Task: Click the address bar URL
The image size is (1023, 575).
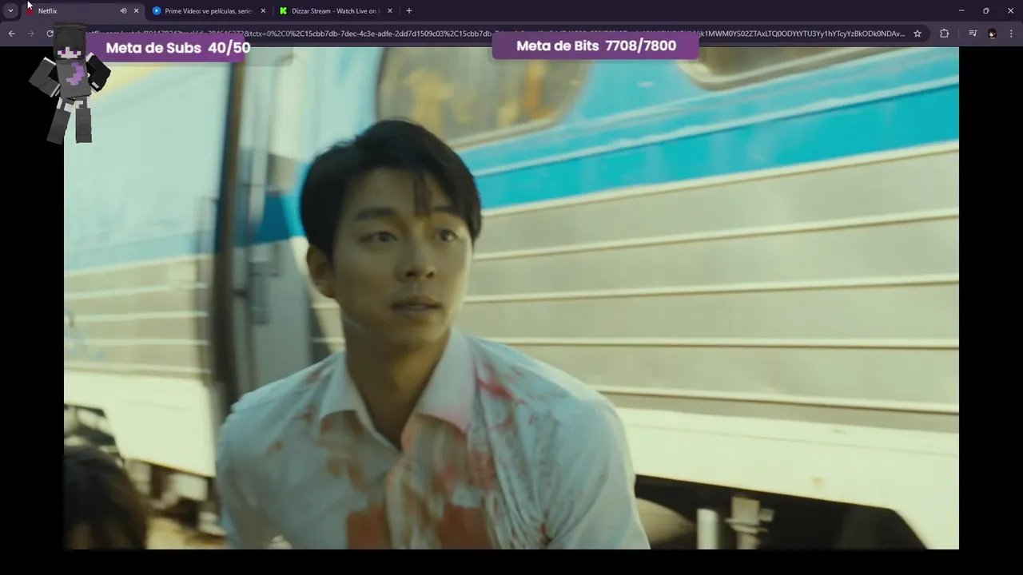Action: pyautogui.click(x=496, y=34)
